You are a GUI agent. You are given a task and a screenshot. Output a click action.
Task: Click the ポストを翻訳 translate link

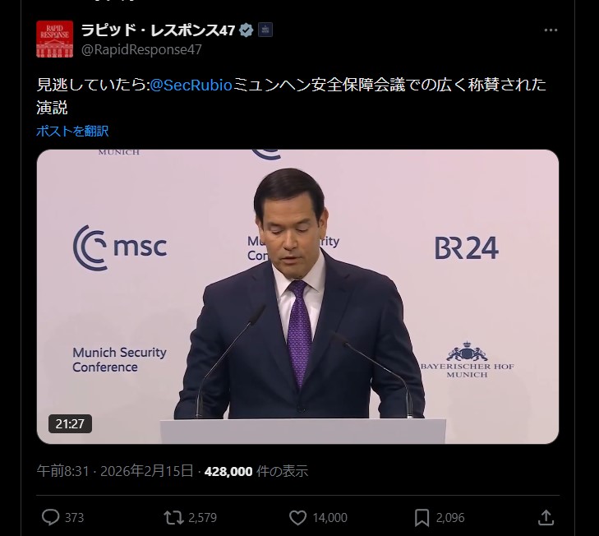[x=72, y=132]
